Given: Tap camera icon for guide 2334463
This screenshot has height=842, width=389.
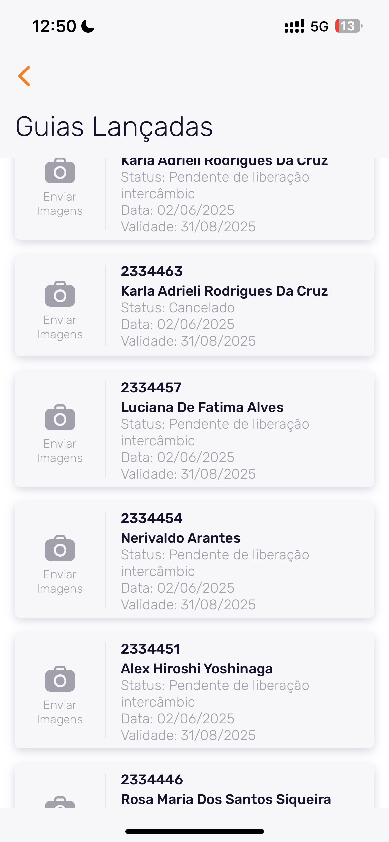Looking at the screenshot, I should pyautogui.click(x=60, y=294).
